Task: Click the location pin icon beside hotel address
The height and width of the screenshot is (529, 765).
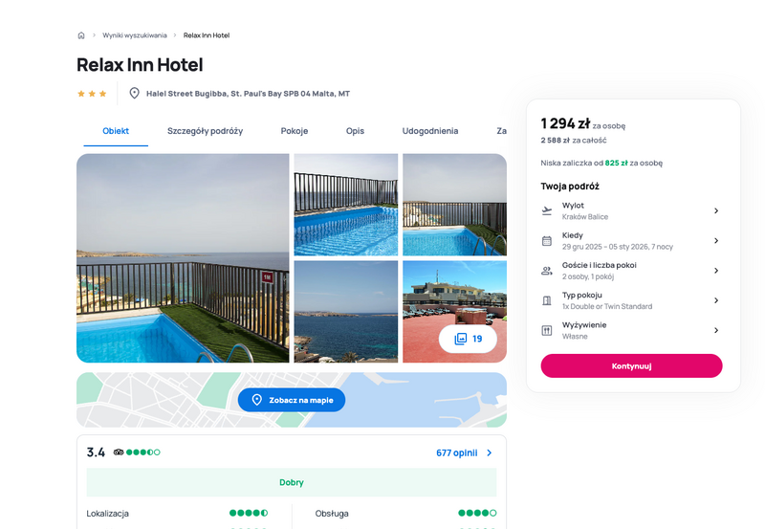Action: [134, 93]
